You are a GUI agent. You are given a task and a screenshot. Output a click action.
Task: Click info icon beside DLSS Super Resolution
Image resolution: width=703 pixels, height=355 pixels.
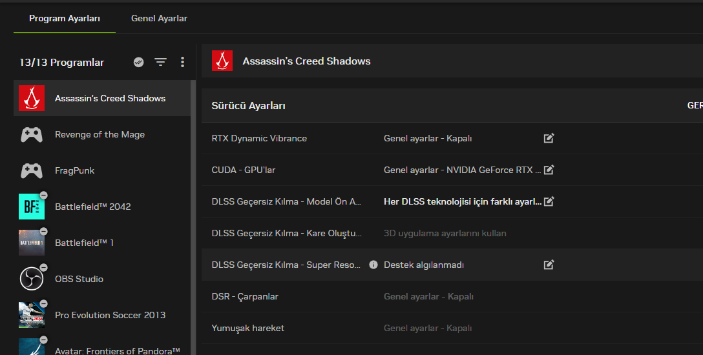[373, 265]
